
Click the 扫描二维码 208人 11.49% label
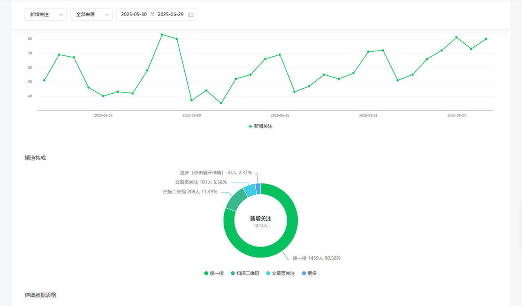coord(190,192)
